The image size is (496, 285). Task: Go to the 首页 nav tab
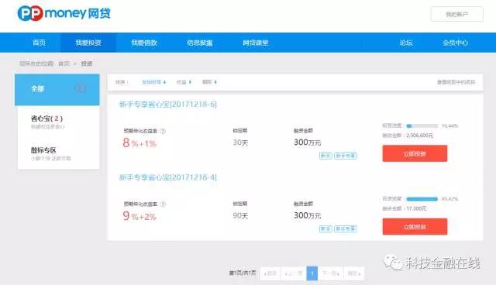40,43
